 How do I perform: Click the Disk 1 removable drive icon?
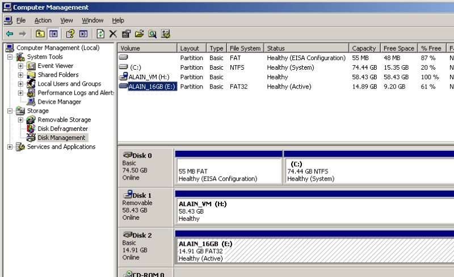tap(128, 194)
